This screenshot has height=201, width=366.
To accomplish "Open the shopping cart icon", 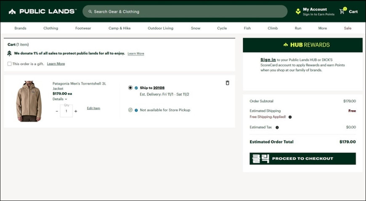I will (342, 11).
